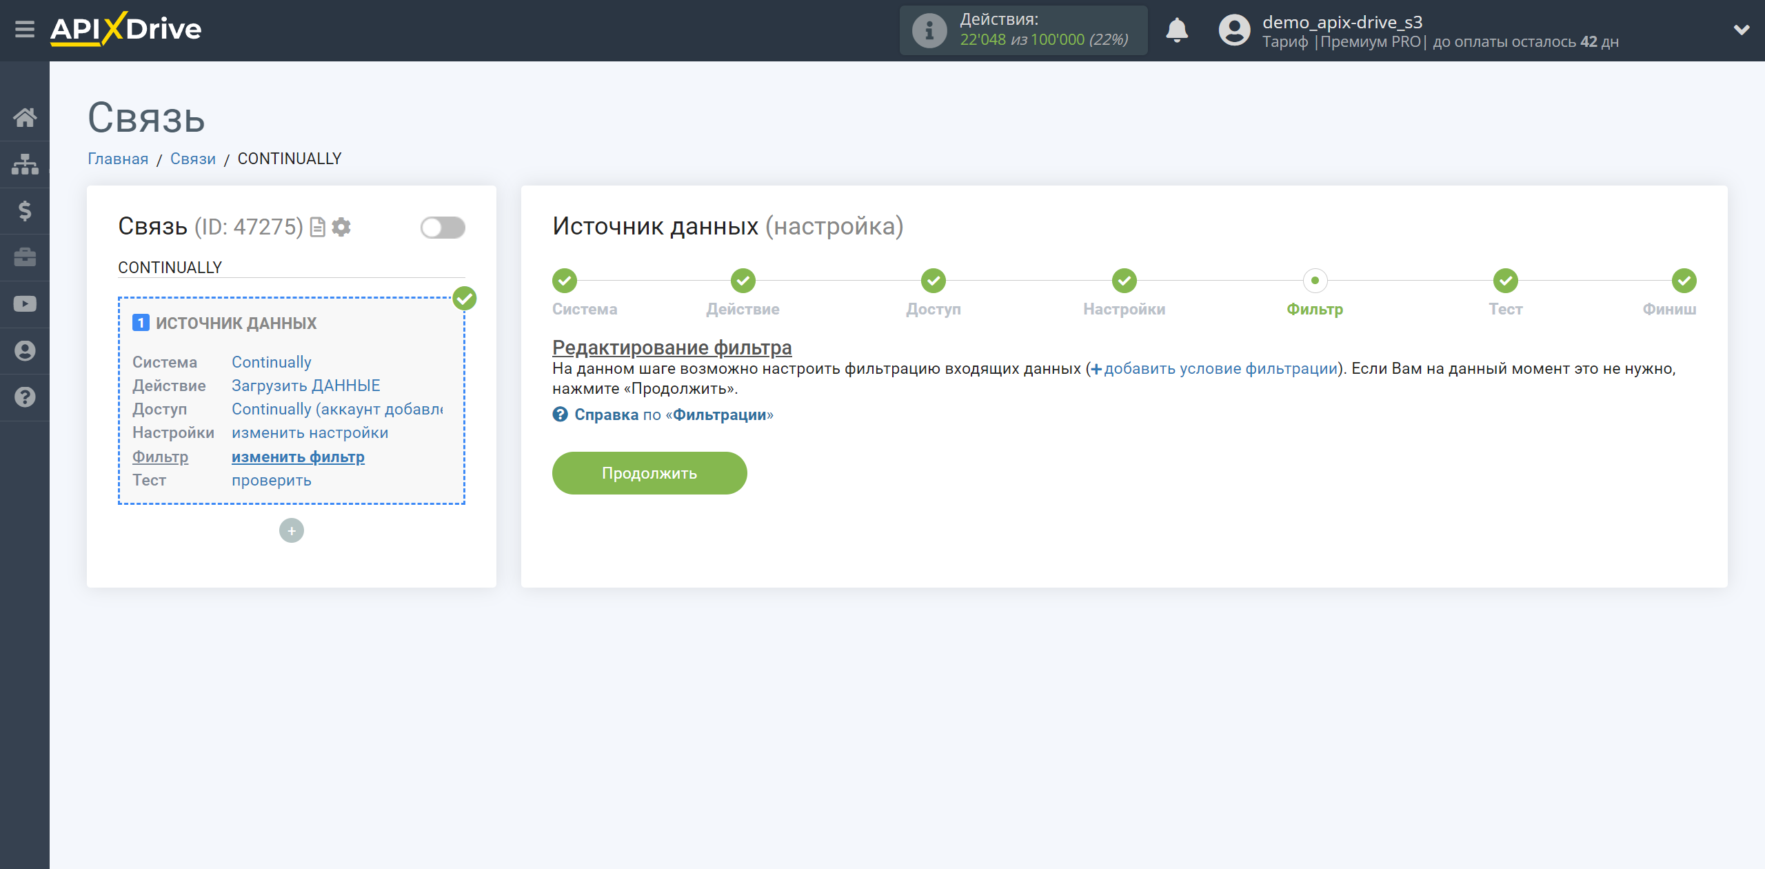Viewport: 1765px width, 869px height.
Task: Click Справка по Фильтрации help link
Action: click(x=663, y=417)
